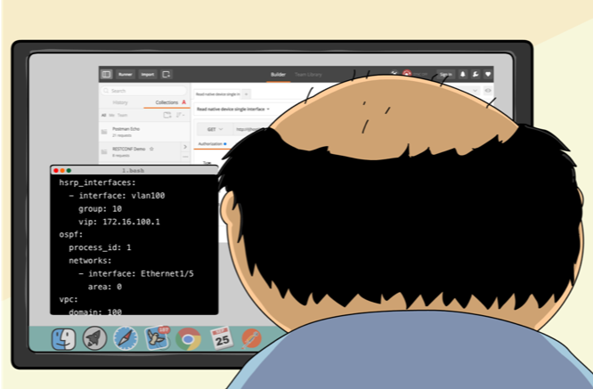The width and height of the screenshot is (593, 389).
Task: Click the new window icon beside Import
Action: tap(167, 75)
